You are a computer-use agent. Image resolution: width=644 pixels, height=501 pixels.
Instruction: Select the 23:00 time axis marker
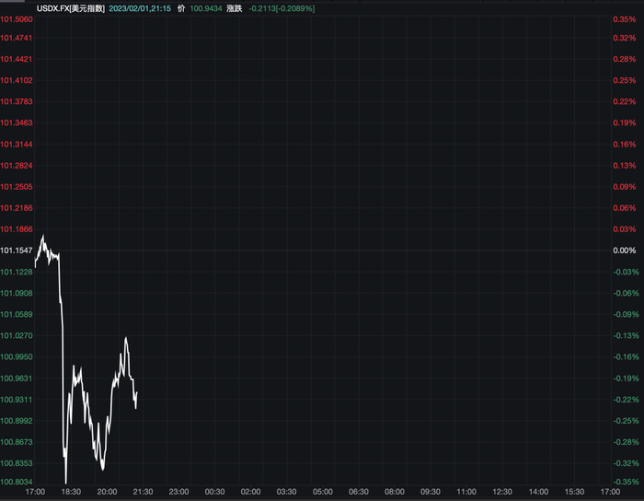click(179, 492)
